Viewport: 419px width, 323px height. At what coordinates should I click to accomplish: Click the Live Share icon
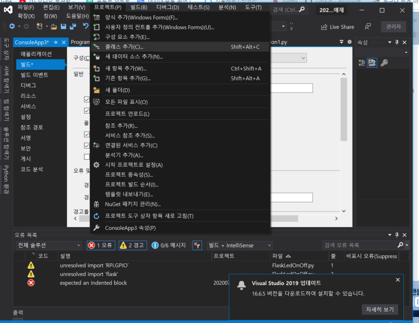tap(324, 27)
